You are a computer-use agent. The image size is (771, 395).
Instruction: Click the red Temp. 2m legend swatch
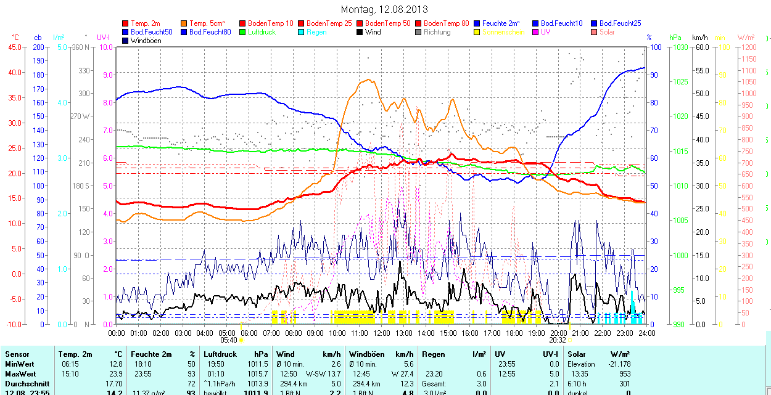(x=126, y=23)
